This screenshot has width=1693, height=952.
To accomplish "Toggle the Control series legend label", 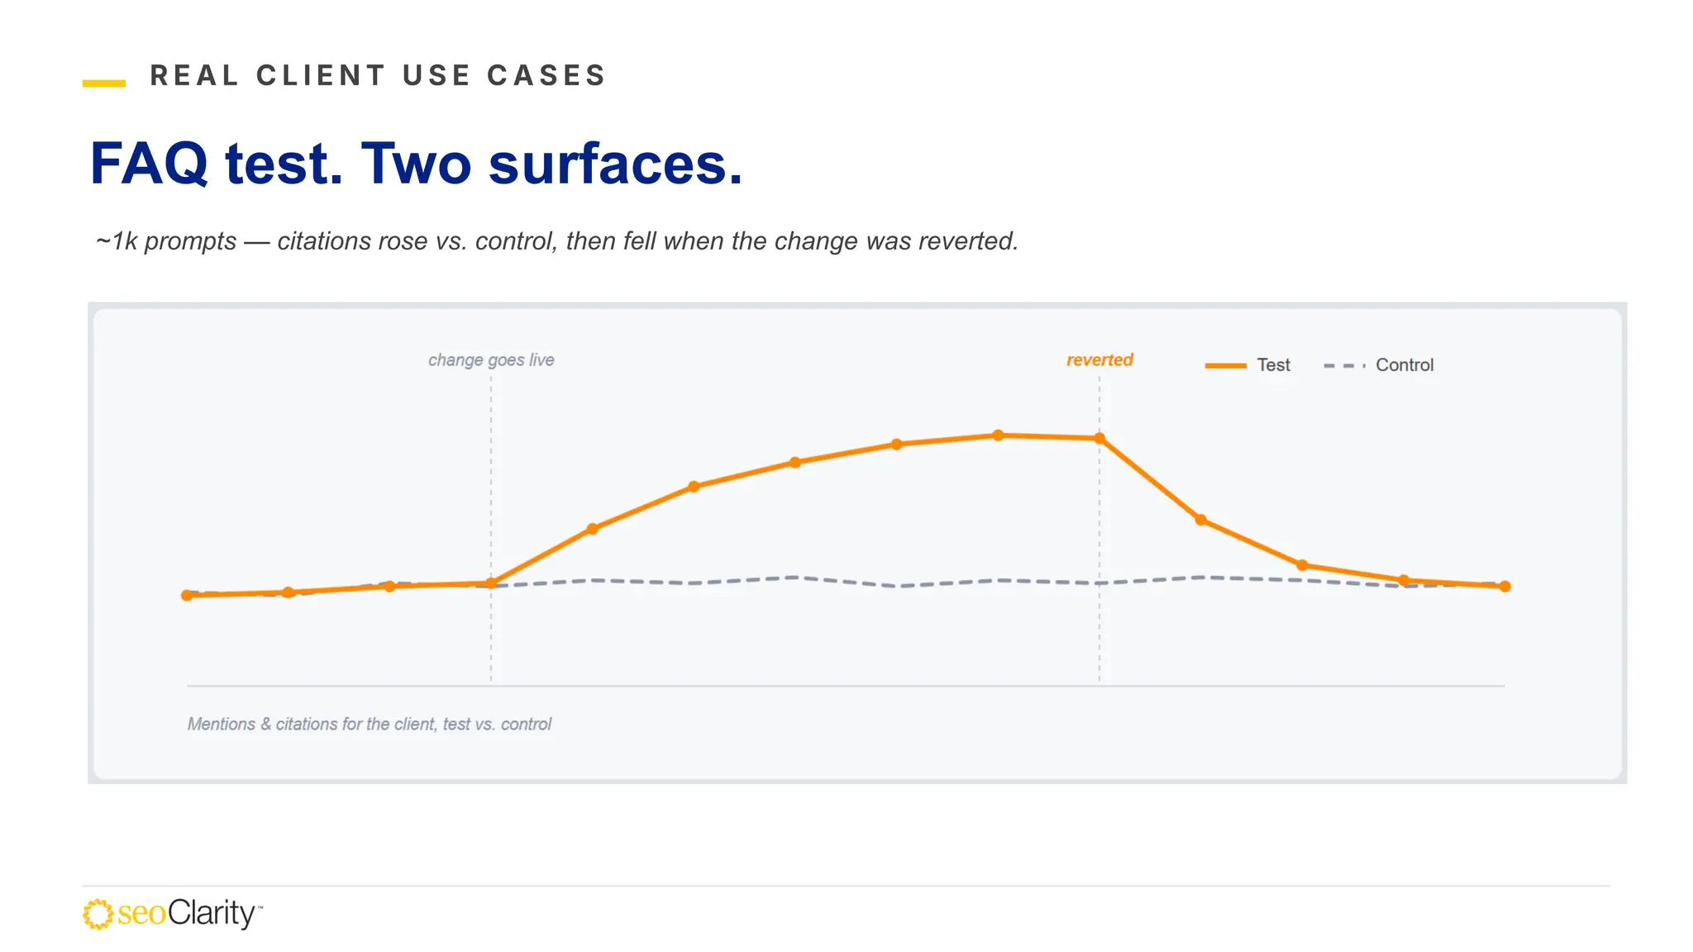I will [x=1404, y=365].
